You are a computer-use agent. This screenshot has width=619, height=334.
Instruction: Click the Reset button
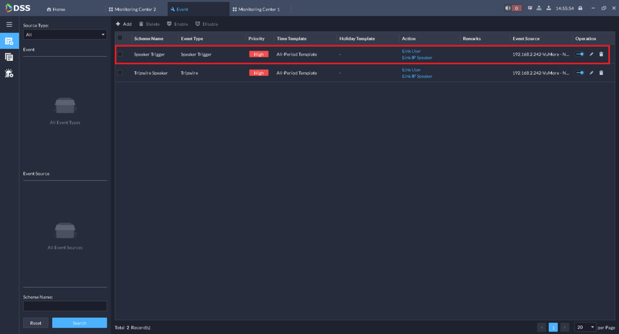(x=36, y=323)
